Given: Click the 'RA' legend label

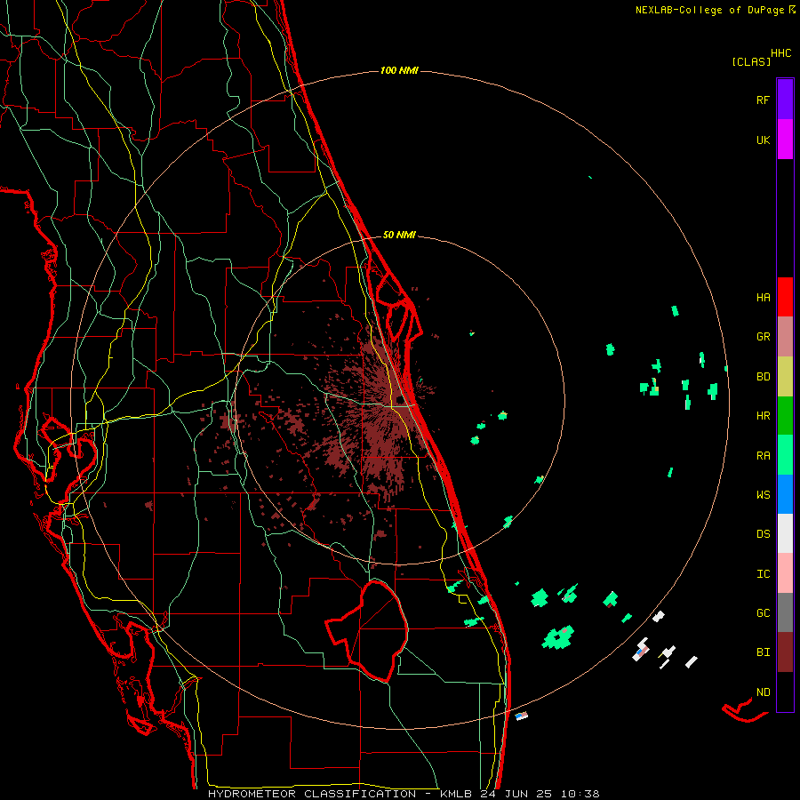Looking at the screenshot, I should click(763, 456).
